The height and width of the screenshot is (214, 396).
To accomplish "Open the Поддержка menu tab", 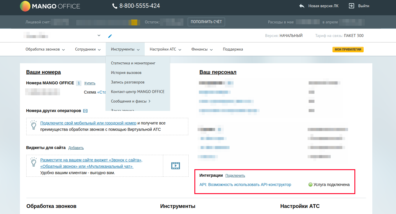I will click(x=233, y=49).
